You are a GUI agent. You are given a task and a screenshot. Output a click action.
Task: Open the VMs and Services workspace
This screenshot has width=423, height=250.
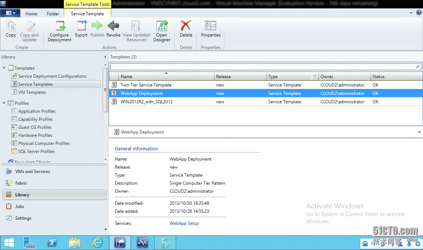tap(54, 172)
